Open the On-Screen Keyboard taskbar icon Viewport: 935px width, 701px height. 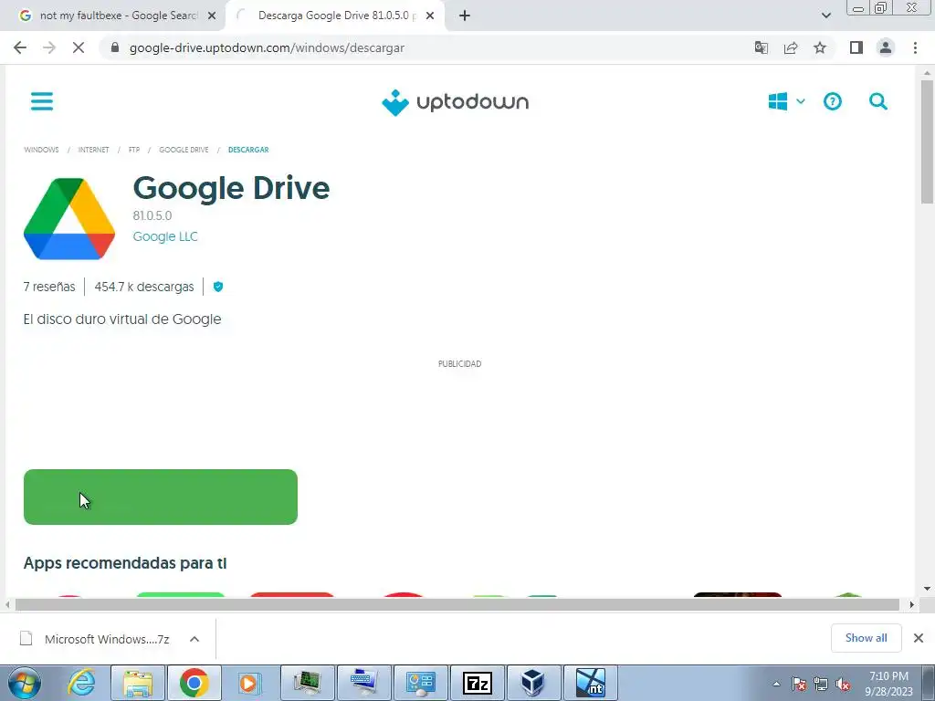363,683
